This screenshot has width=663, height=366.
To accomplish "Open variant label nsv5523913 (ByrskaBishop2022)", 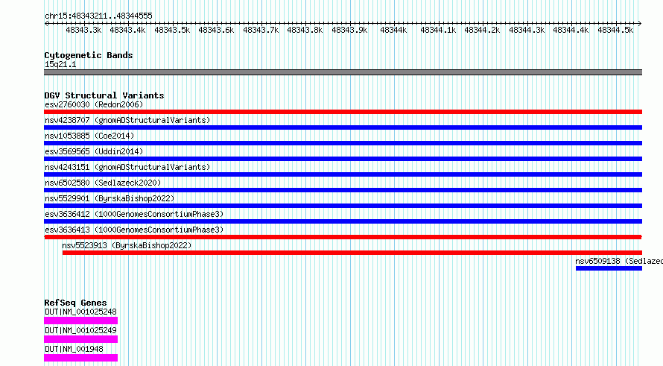I will coord(127,245).
